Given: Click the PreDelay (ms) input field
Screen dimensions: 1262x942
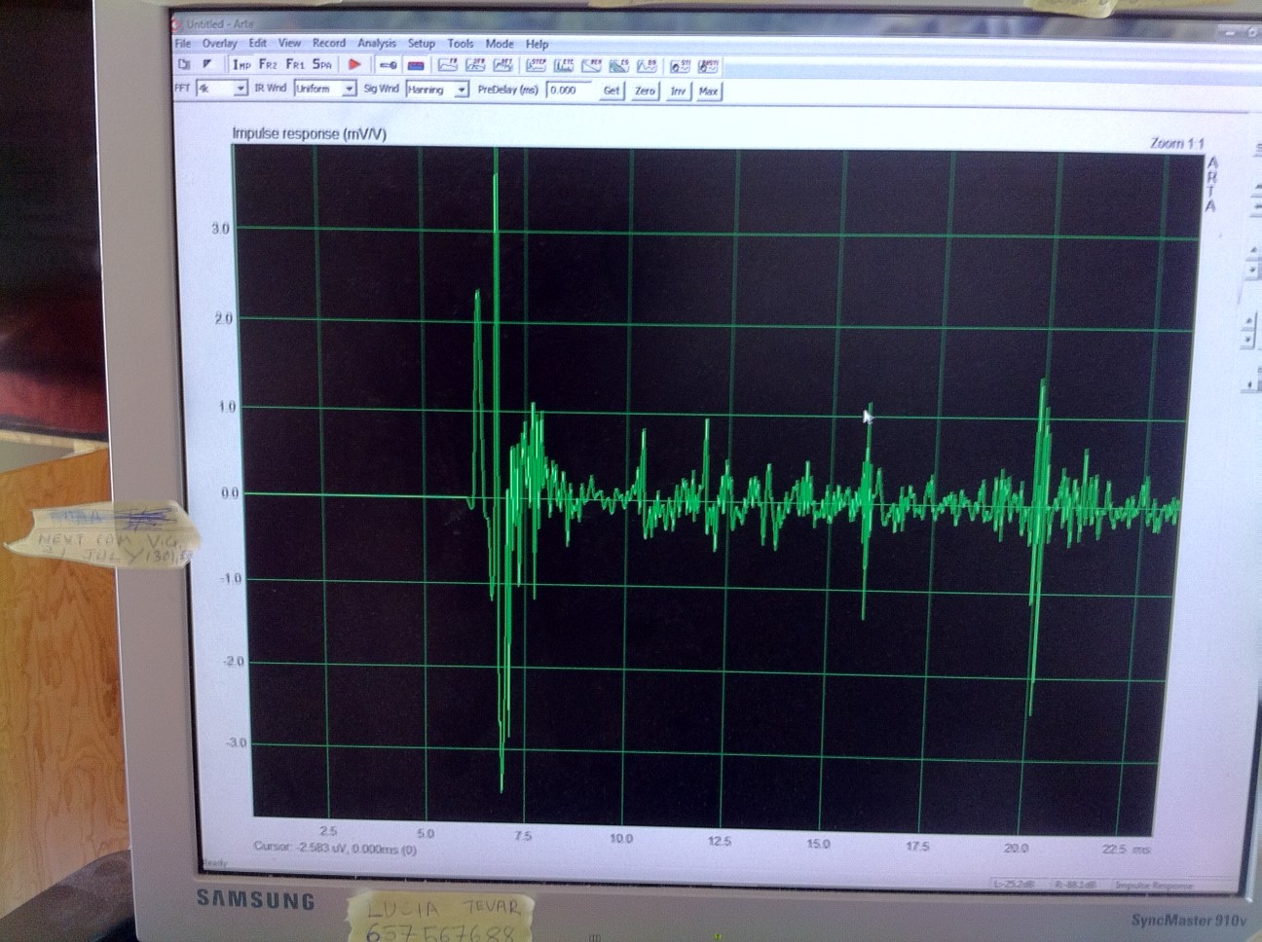Looking at the screenshot, I should [x=569, y=90].
